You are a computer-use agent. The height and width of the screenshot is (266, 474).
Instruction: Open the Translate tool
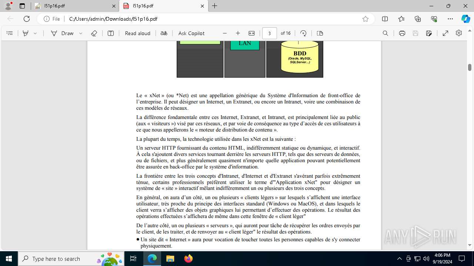(x=164, y=33)
